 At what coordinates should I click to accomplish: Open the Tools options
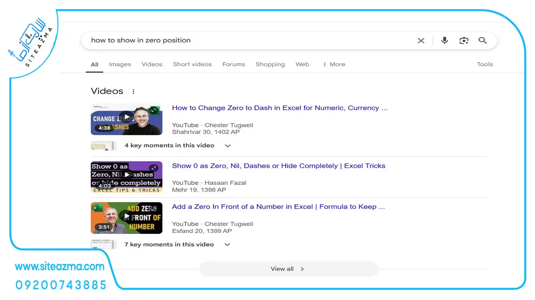click(x=485, y=64)
